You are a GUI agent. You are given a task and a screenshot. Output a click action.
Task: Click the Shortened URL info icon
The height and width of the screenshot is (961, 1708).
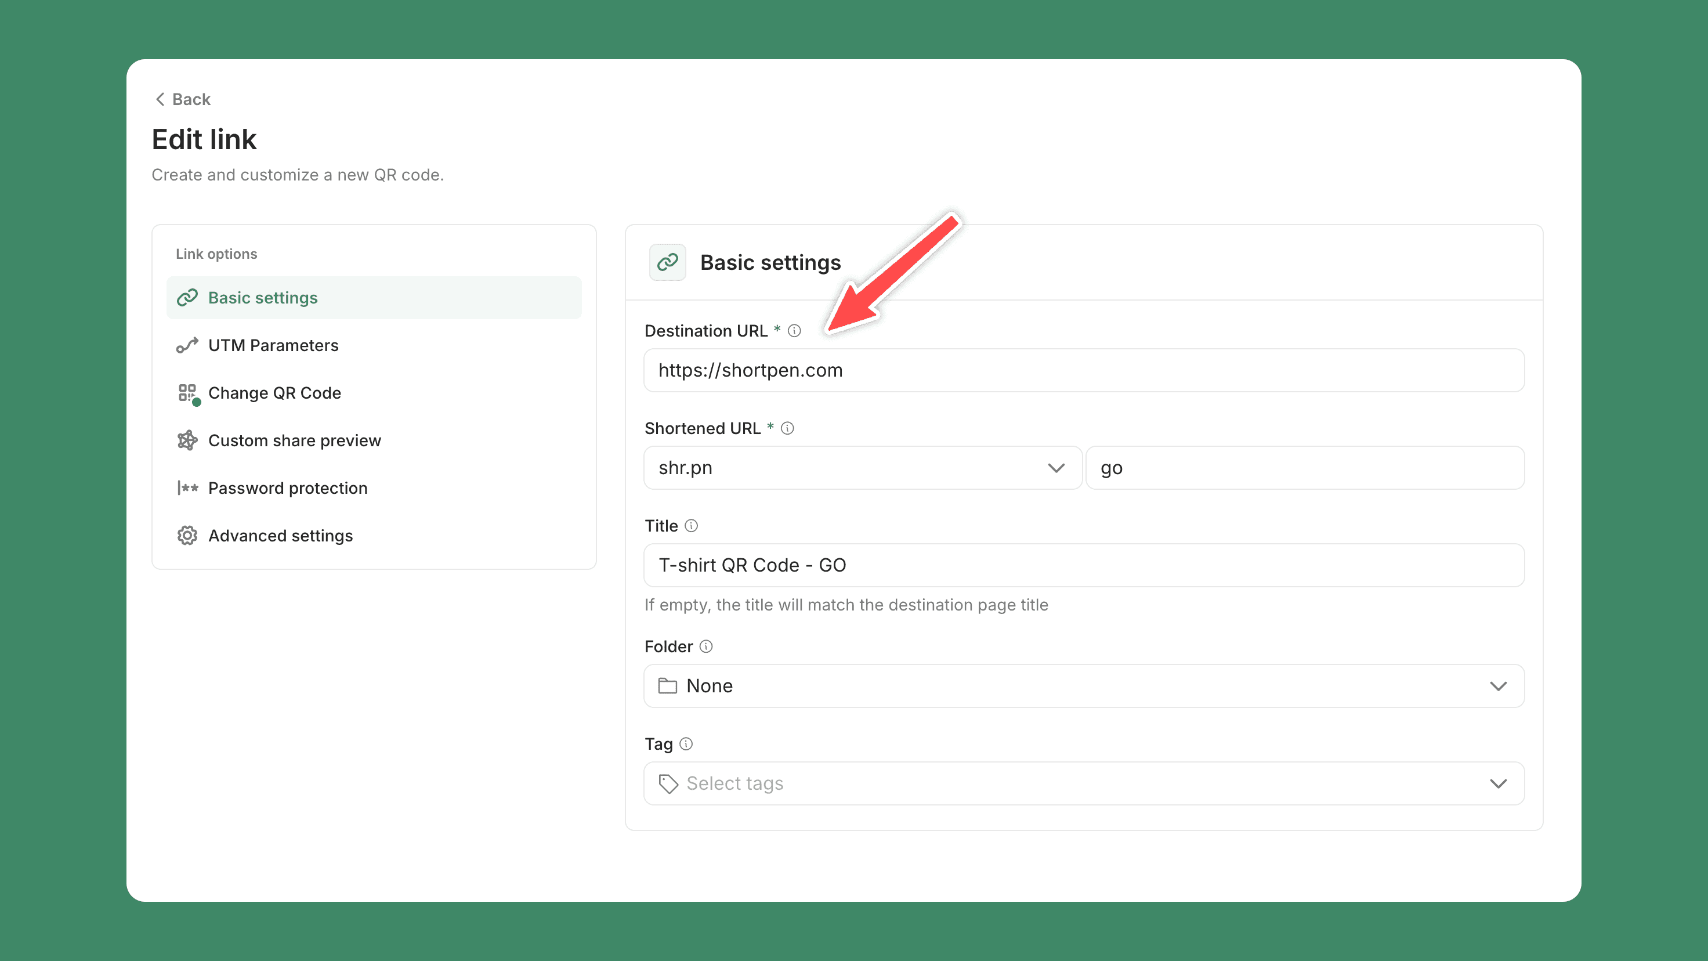pos(787,428)
